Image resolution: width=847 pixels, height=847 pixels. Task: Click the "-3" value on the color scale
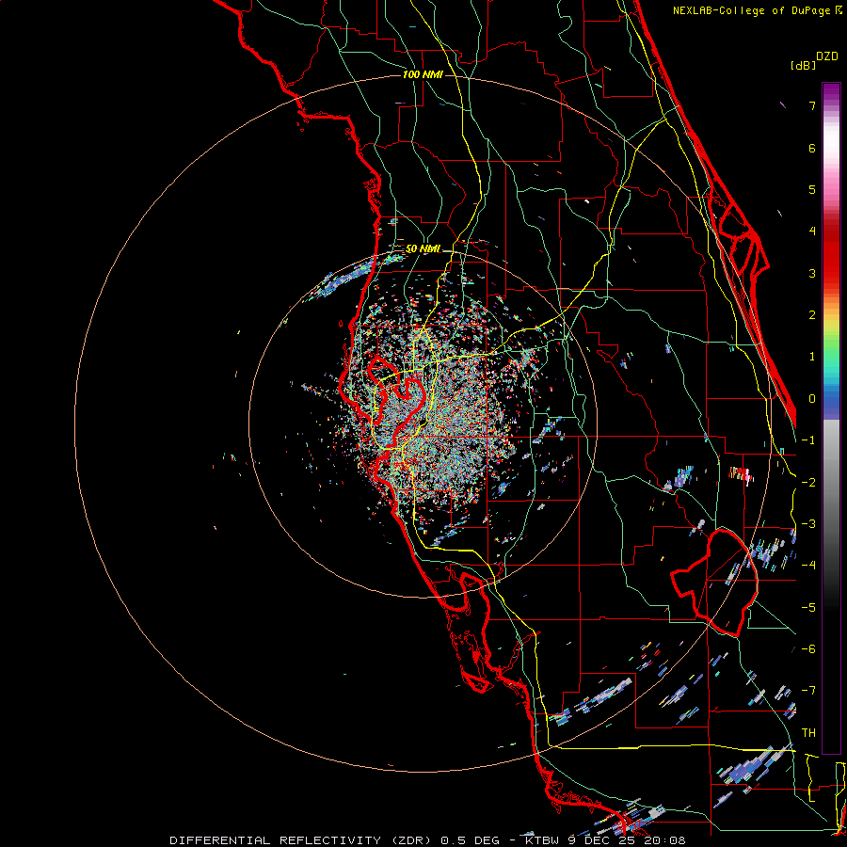click(808, 524)
